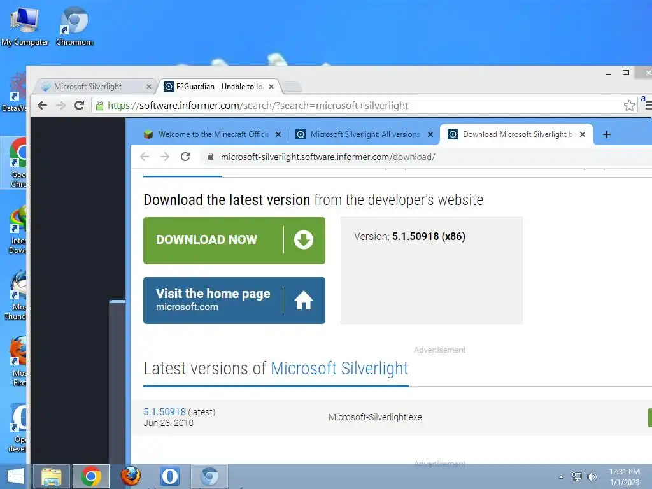This screenshot has width=652, height=489.
Task: Reload the inner download page
Action: pyautogui.click(x=185, y=157)
